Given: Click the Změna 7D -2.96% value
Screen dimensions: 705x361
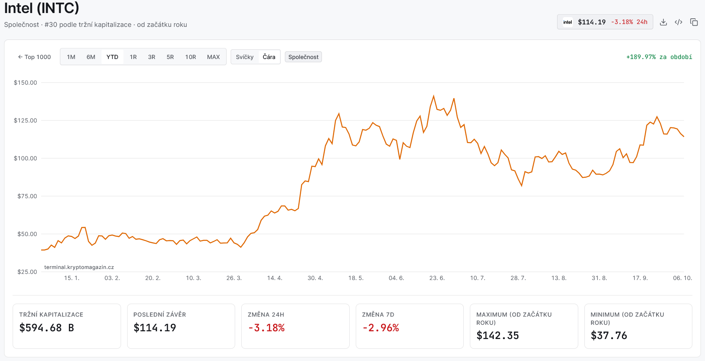Looking at the screenshot, I should pyautogui.click(x=381, y=328).
